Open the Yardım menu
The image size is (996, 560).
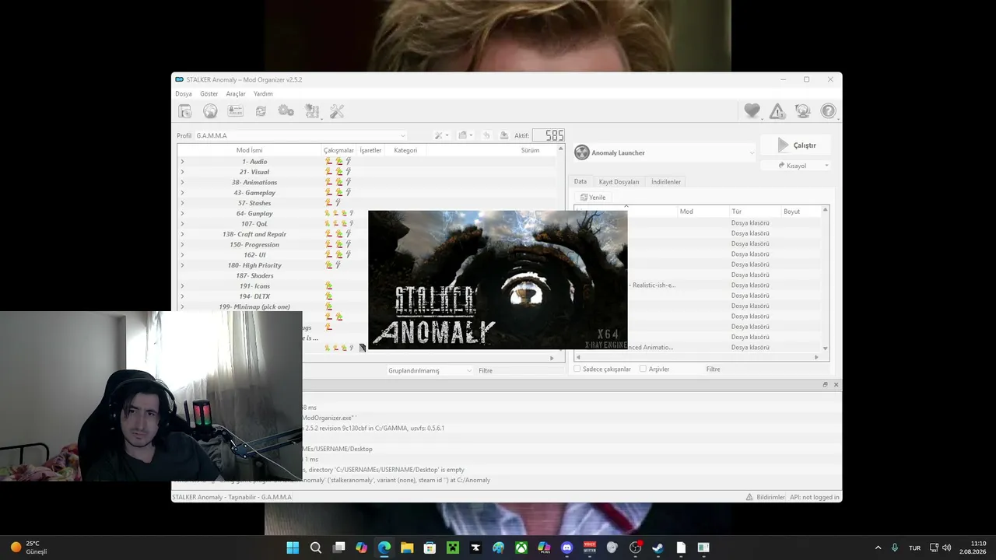click(263, 94)
